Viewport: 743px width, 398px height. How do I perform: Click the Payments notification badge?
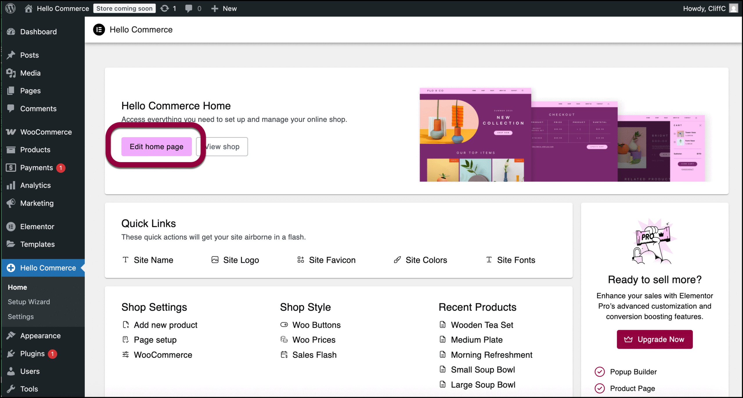point(61,168)
